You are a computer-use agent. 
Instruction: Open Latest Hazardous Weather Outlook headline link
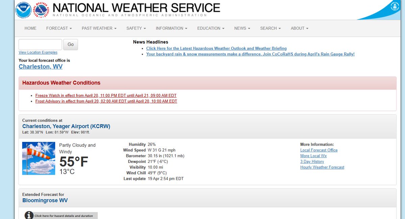coord(217,48)
